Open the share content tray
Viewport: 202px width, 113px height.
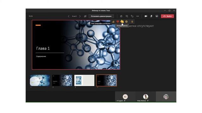(157, 16)
